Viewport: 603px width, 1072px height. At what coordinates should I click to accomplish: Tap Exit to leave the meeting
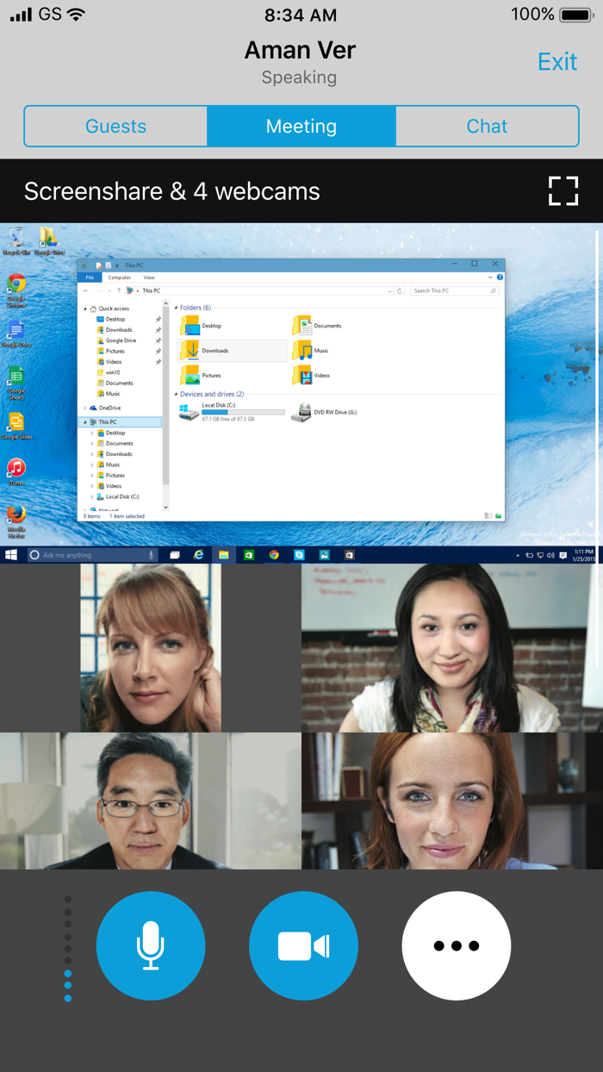(556, 62)
